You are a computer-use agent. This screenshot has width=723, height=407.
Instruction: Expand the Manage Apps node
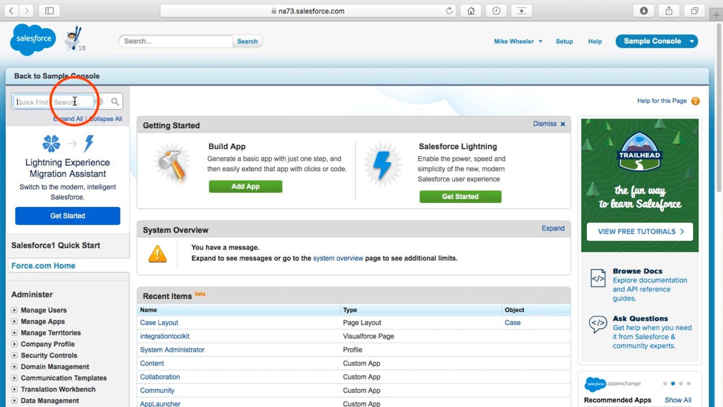pos(15,322)
